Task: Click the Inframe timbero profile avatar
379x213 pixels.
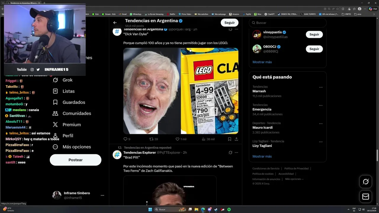Action: point(57,195)
